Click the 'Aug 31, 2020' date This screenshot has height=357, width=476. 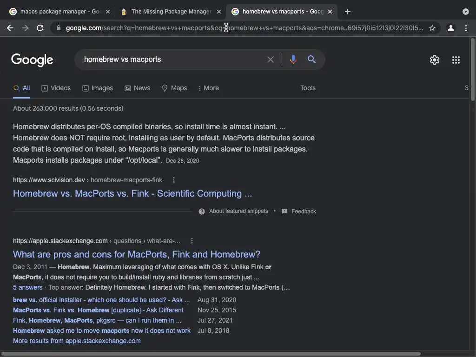[217, 300]
